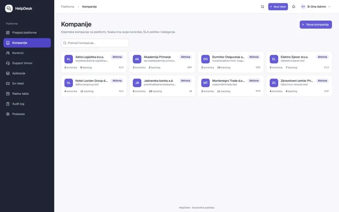The image size is (339, 212).
Task: Click the '2 backlog' count on Akademija Primorje
Action: 154,68
